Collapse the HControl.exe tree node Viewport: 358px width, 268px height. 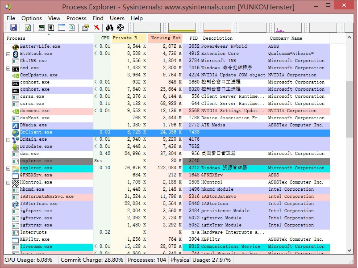pyautogui.click(x=8, y=182)
